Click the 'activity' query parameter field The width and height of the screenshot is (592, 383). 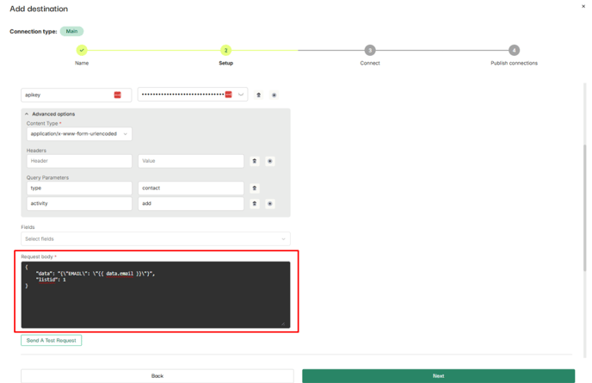(x=79, y=204)
